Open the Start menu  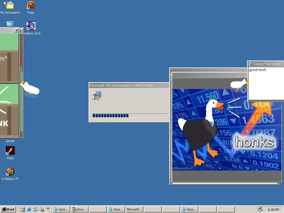pyautogui.click(x=8, y=209)
